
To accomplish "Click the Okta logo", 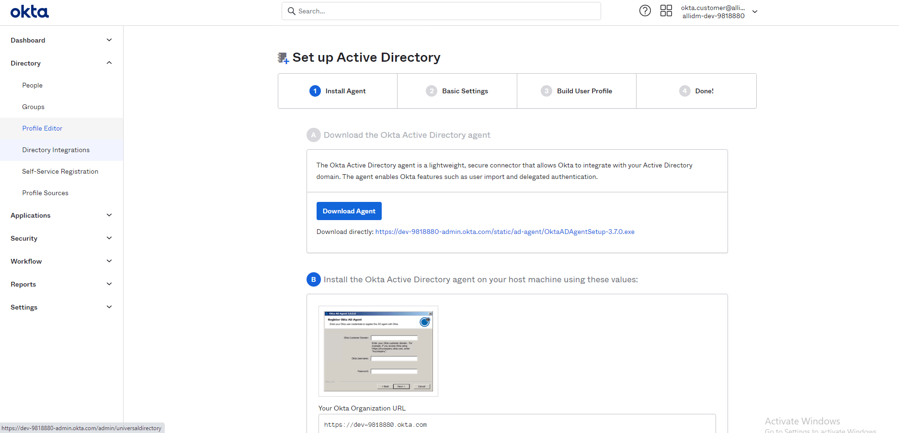I will tap(30, 11).
